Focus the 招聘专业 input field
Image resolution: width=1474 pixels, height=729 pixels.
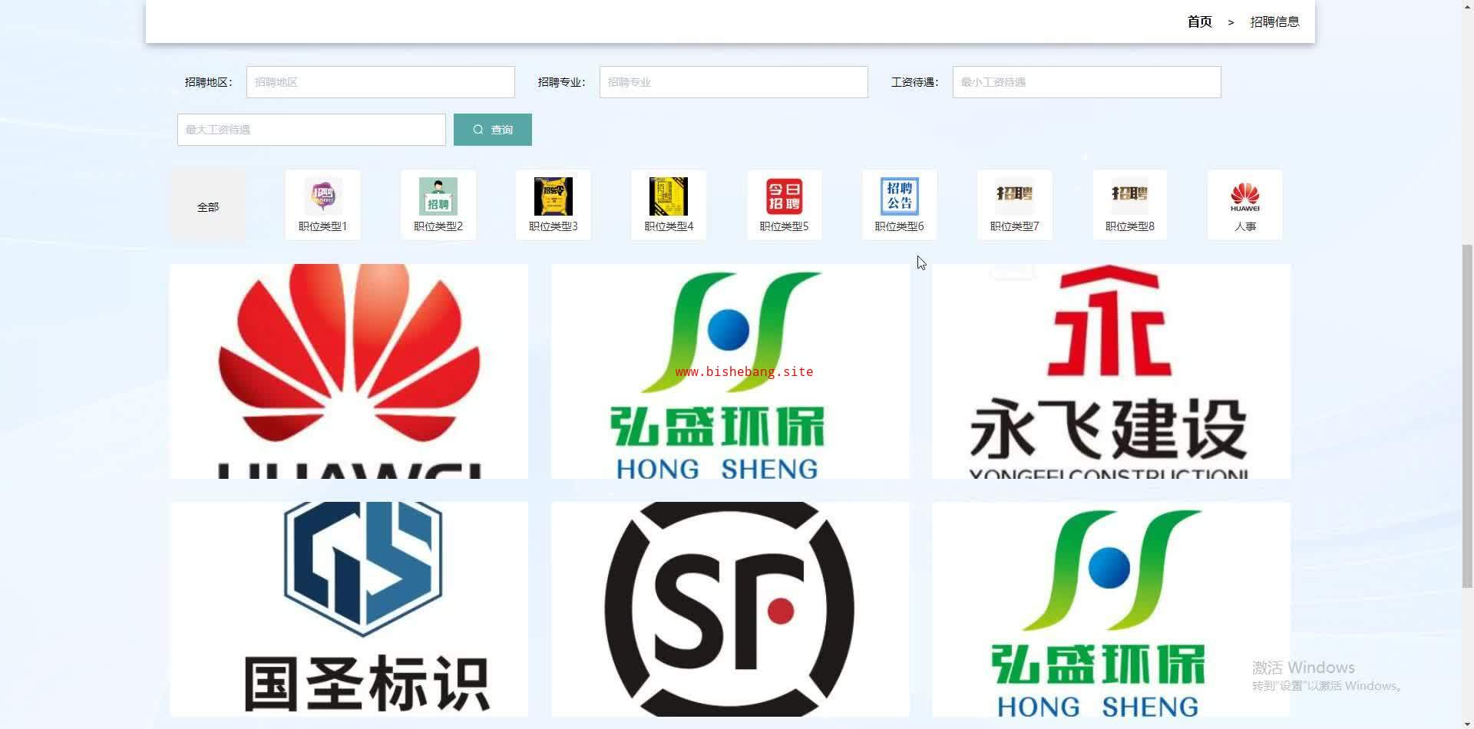(734, 82)
